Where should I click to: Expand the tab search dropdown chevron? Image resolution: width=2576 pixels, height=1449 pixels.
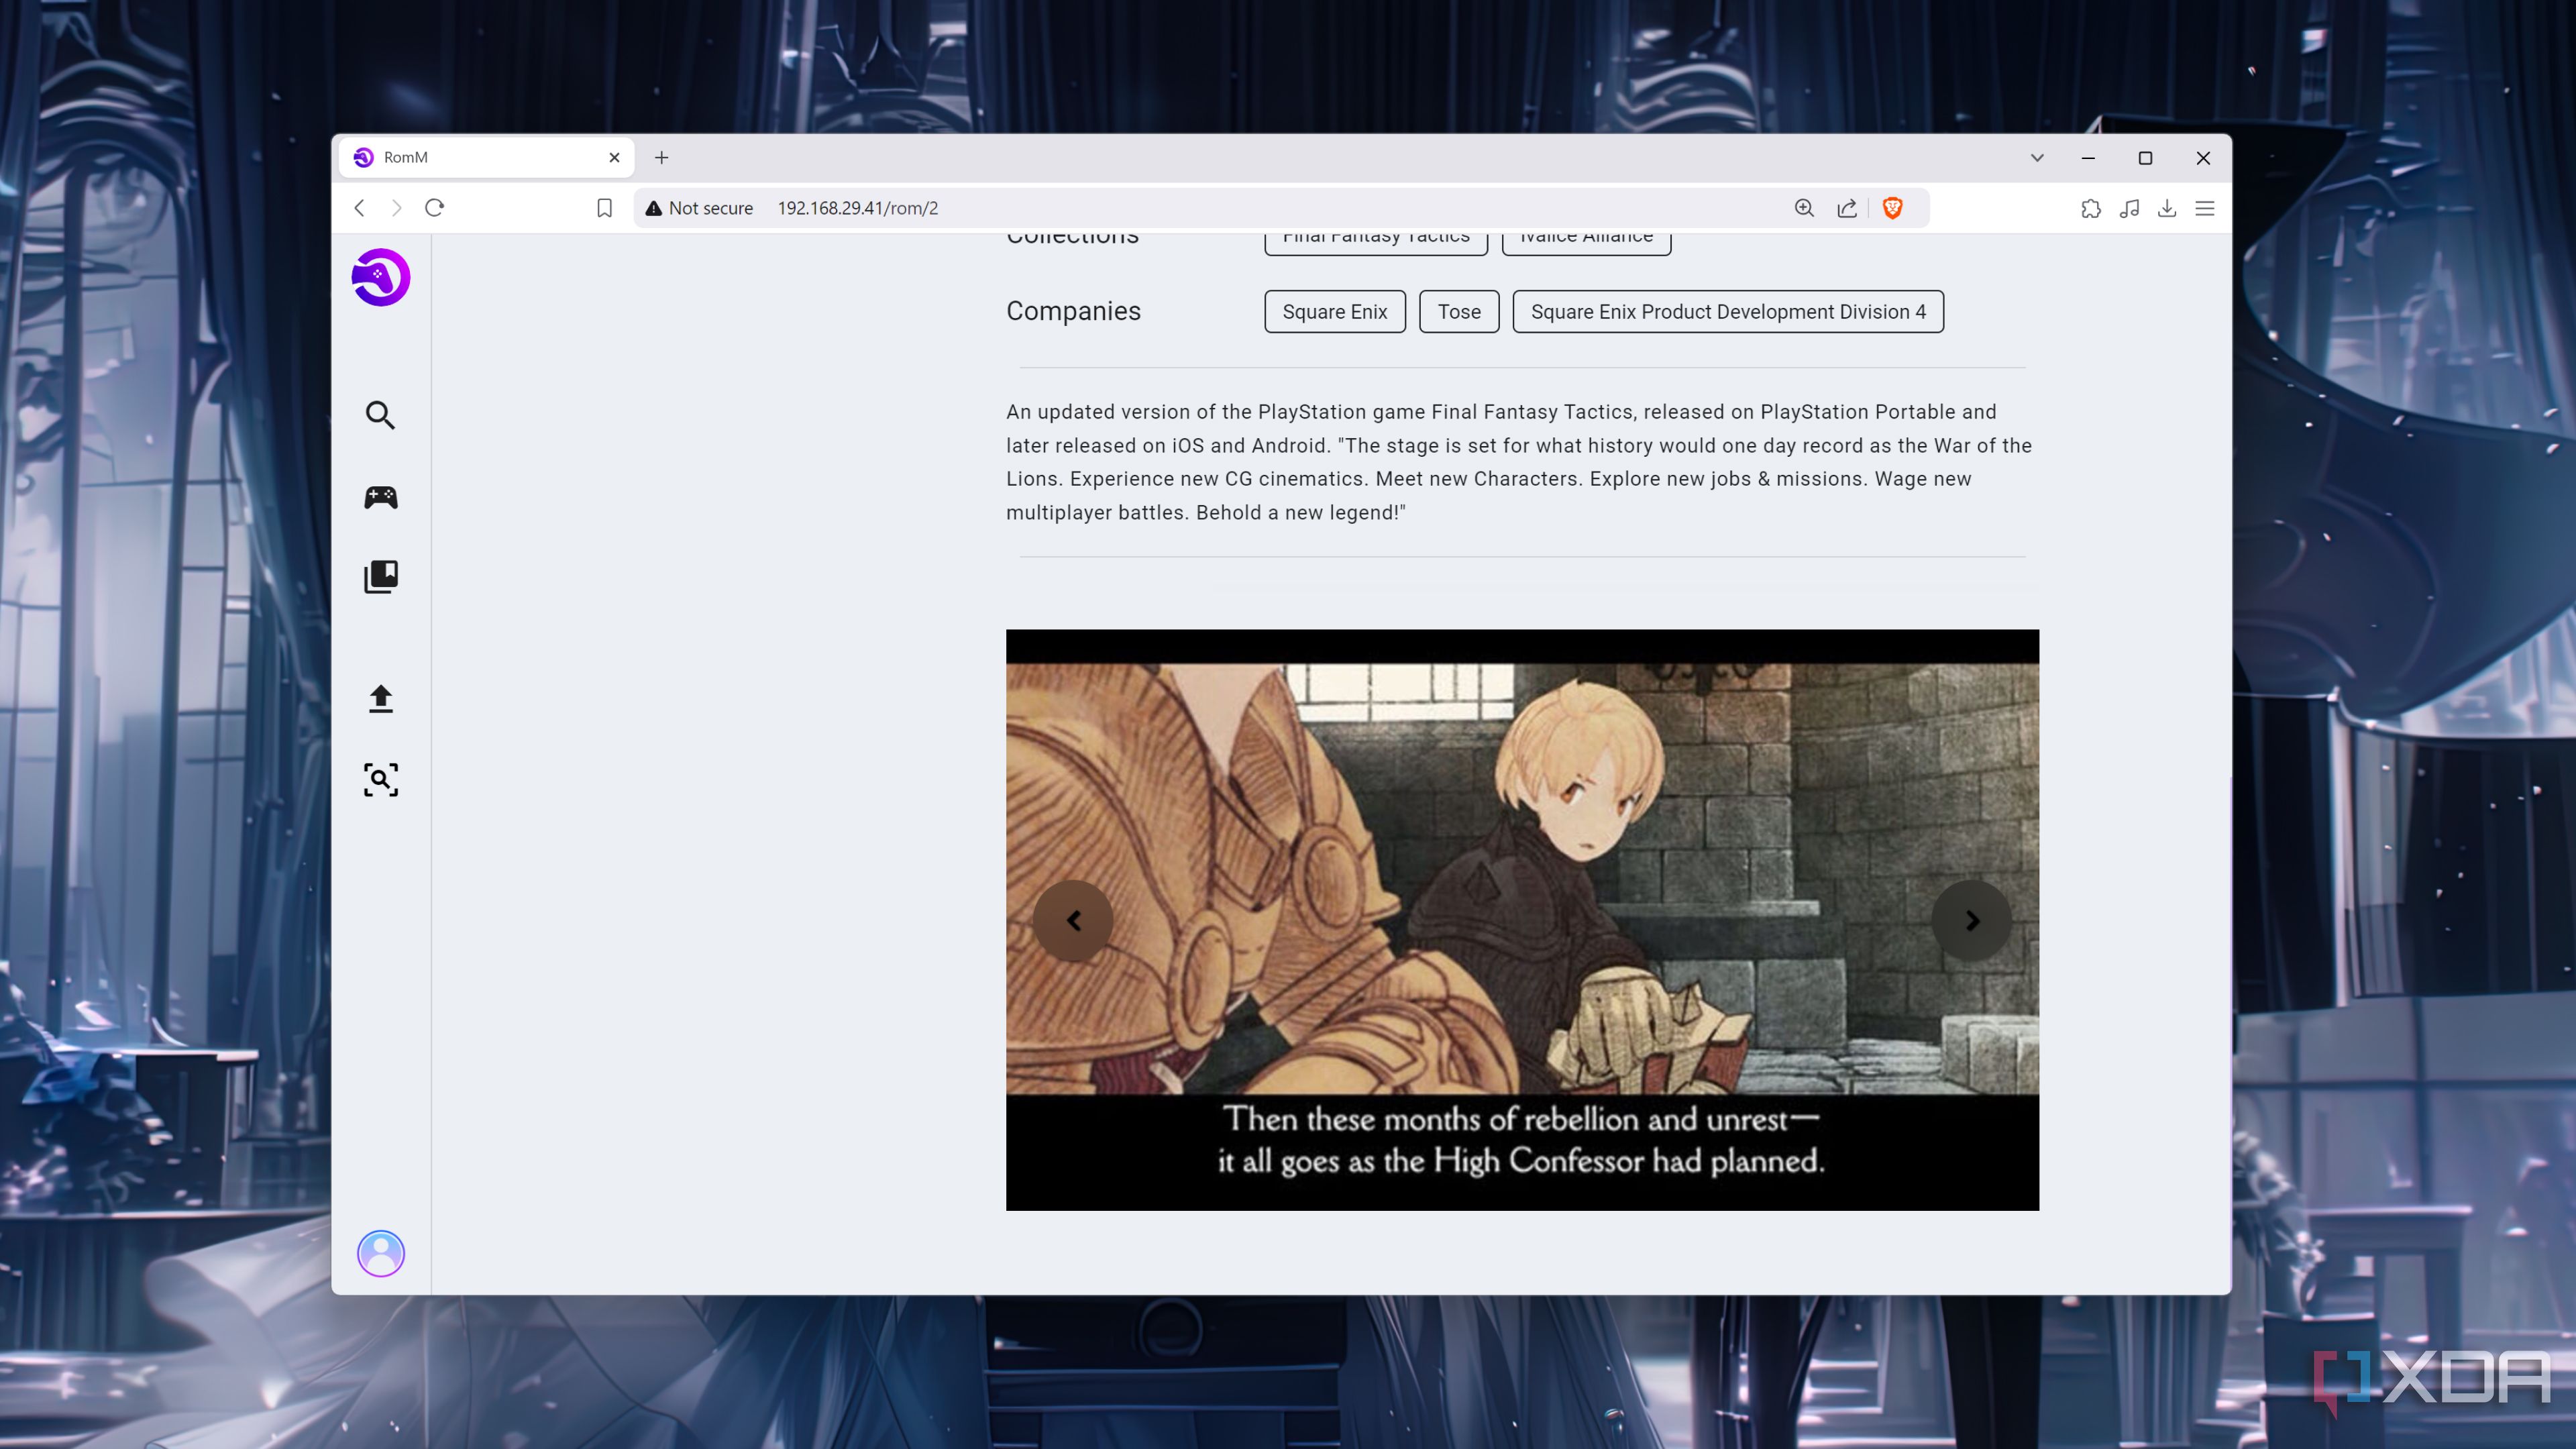point(2037,158)
